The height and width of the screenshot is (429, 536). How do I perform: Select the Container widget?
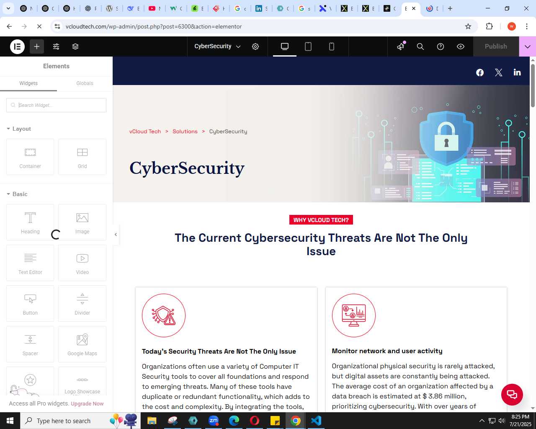point(30,157)
